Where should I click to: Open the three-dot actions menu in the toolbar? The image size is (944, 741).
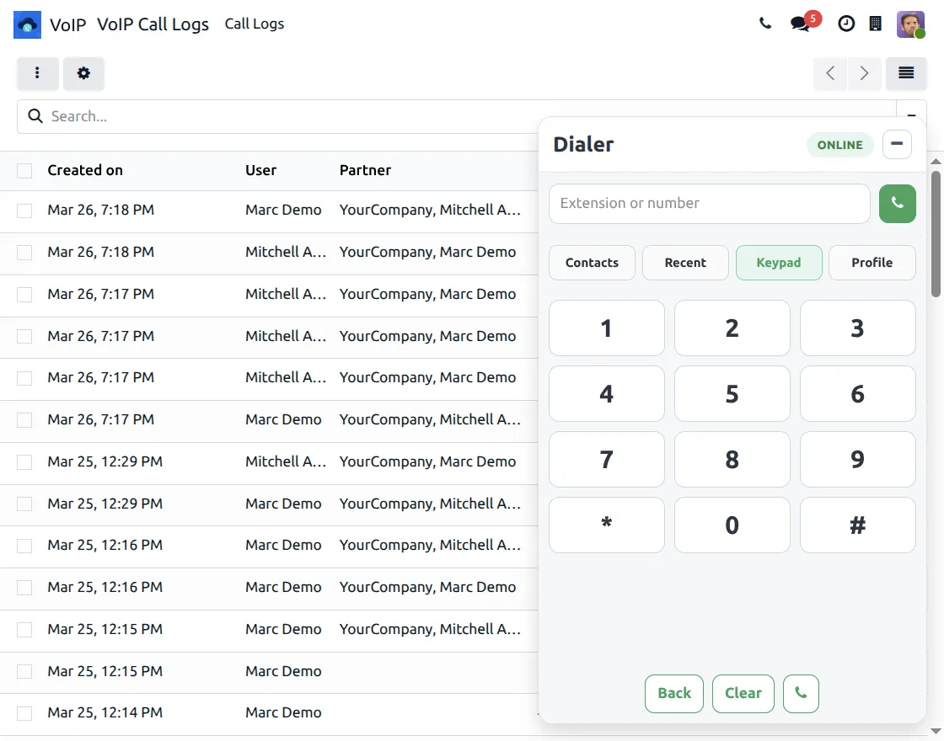point(37,73)
